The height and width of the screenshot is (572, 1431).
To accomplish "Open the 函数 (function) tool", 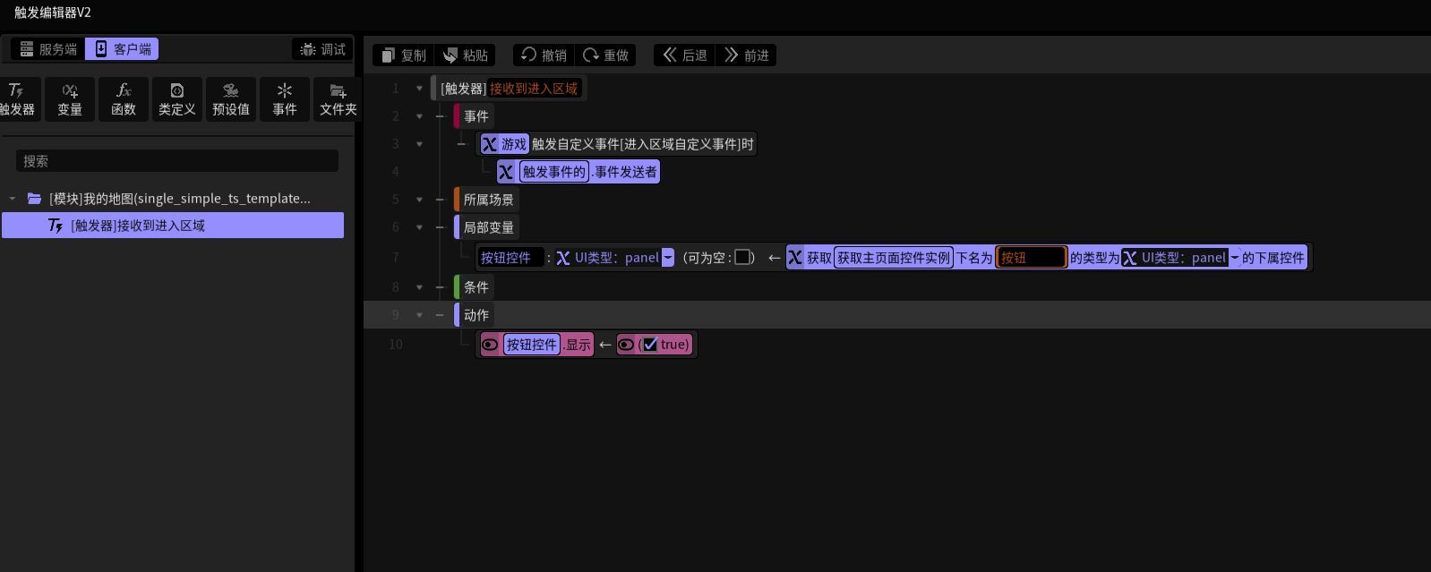I will point(124,99).
